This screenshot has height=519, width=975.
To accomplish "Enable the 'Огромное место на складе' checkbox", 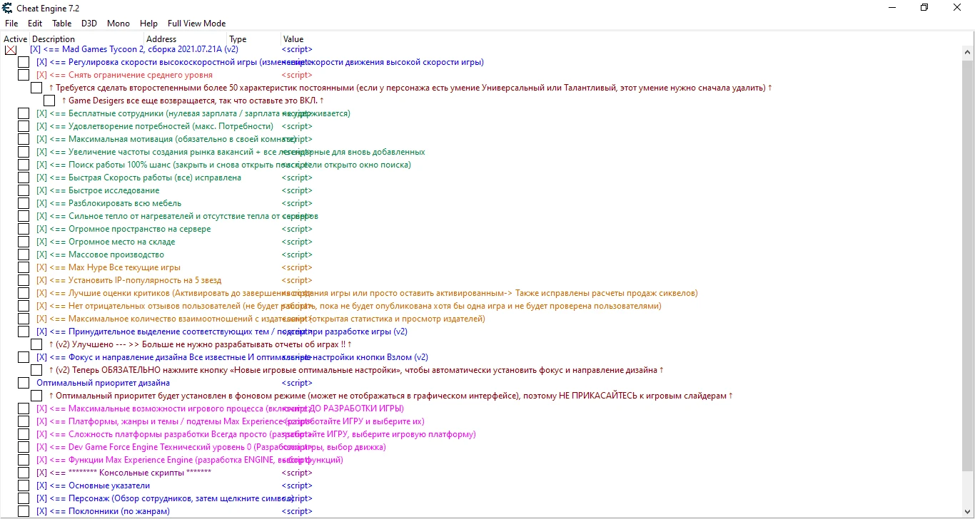I will pyautogui.click(x=24, y=242).
